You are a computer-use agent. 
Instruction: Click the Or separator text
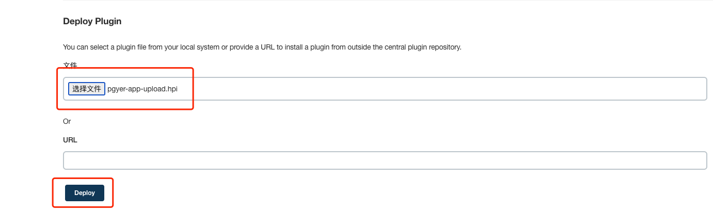coord(67,121)
